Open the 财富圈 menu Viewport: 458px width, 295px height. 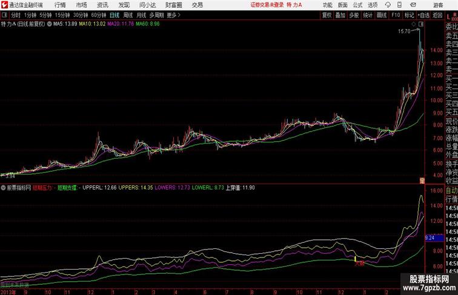coord(173,5)
